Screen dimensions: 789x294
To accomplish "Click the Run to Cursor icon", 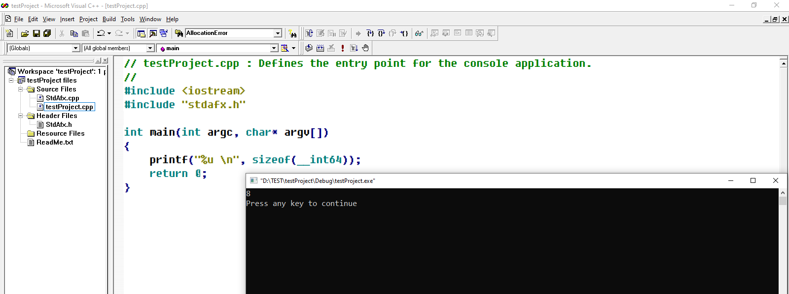I will (x=404, y=33).
